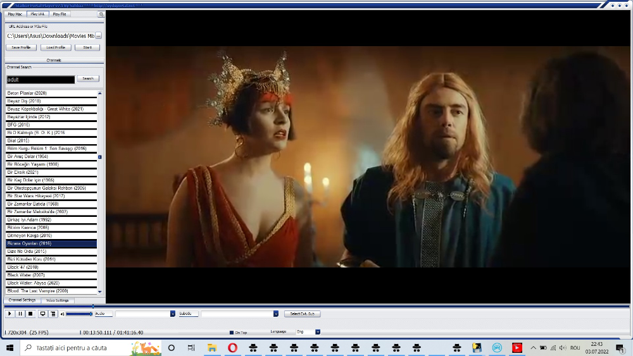Screen dimensions: 633x356
Task: Select Birkaç İyi Adam (1992) entry
Action: coord(51,219)
